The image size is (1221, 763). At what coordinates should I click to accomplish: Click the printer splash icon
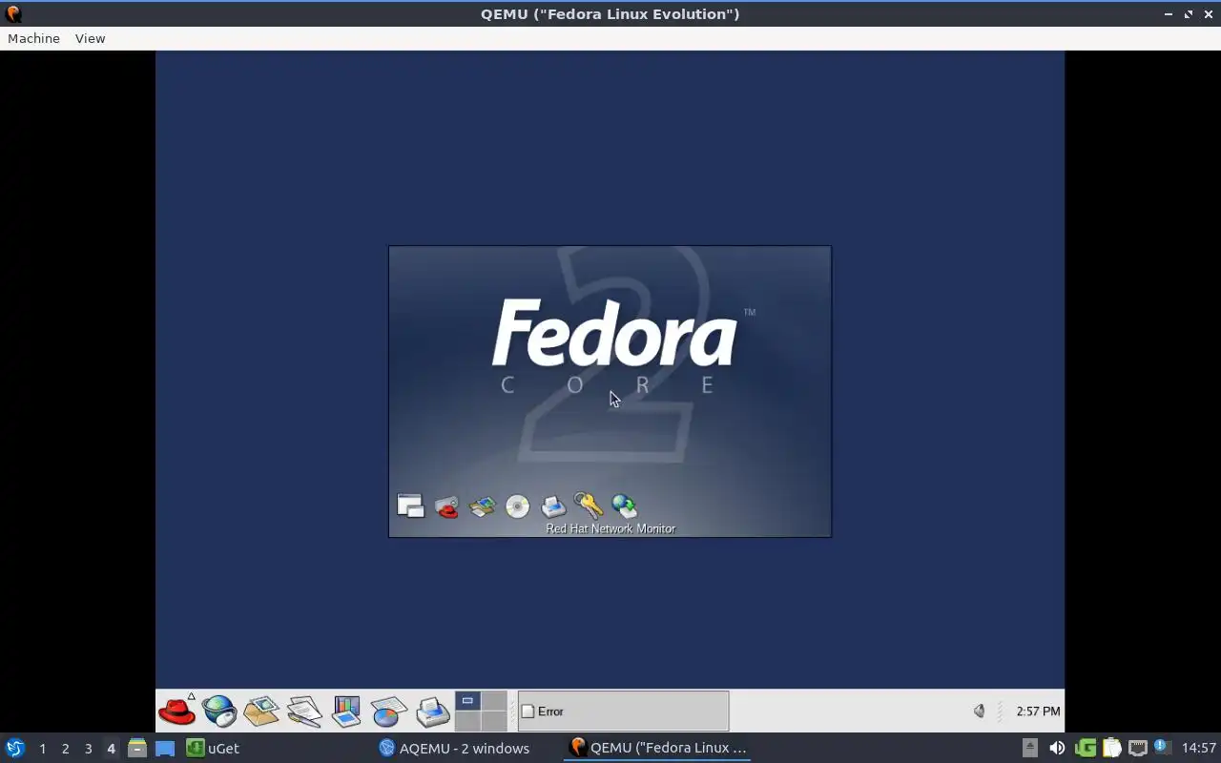[553, 506]
